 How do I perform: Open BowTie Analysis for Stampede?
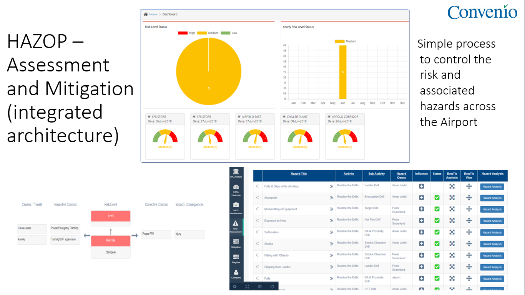[452, 198]
